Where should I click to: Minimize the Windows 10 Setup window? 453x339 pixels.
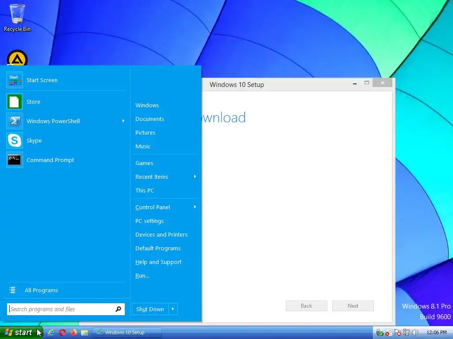355,83
